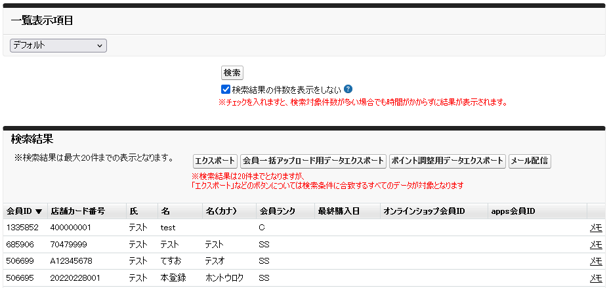
Task: Click the メール配信 button
Action: click(x=530, y=161)
